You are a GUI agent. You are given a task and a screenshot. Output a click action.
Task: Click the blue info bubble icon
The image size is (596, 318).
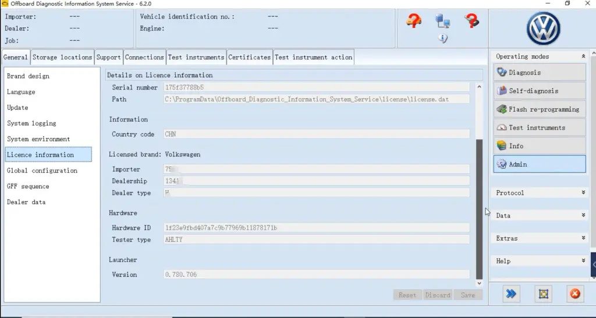pyautogui.click(x=443, y=38)
